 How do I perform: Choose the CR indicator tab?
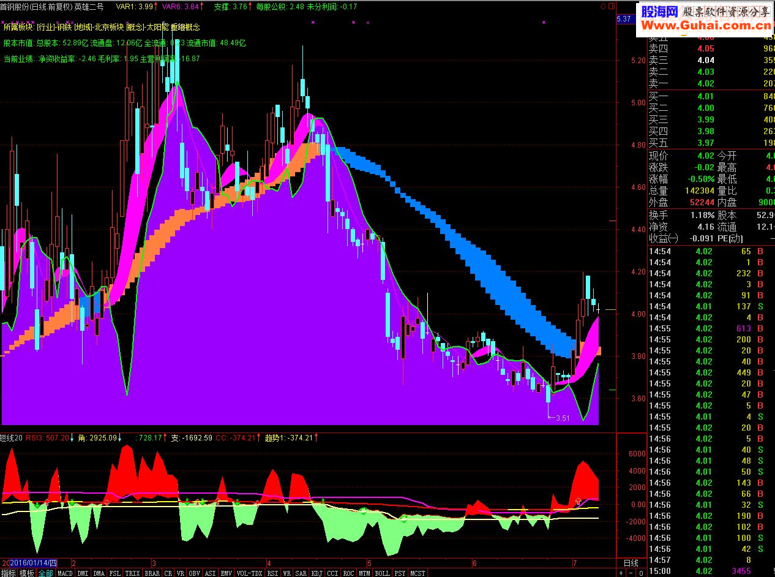(168, 573)
